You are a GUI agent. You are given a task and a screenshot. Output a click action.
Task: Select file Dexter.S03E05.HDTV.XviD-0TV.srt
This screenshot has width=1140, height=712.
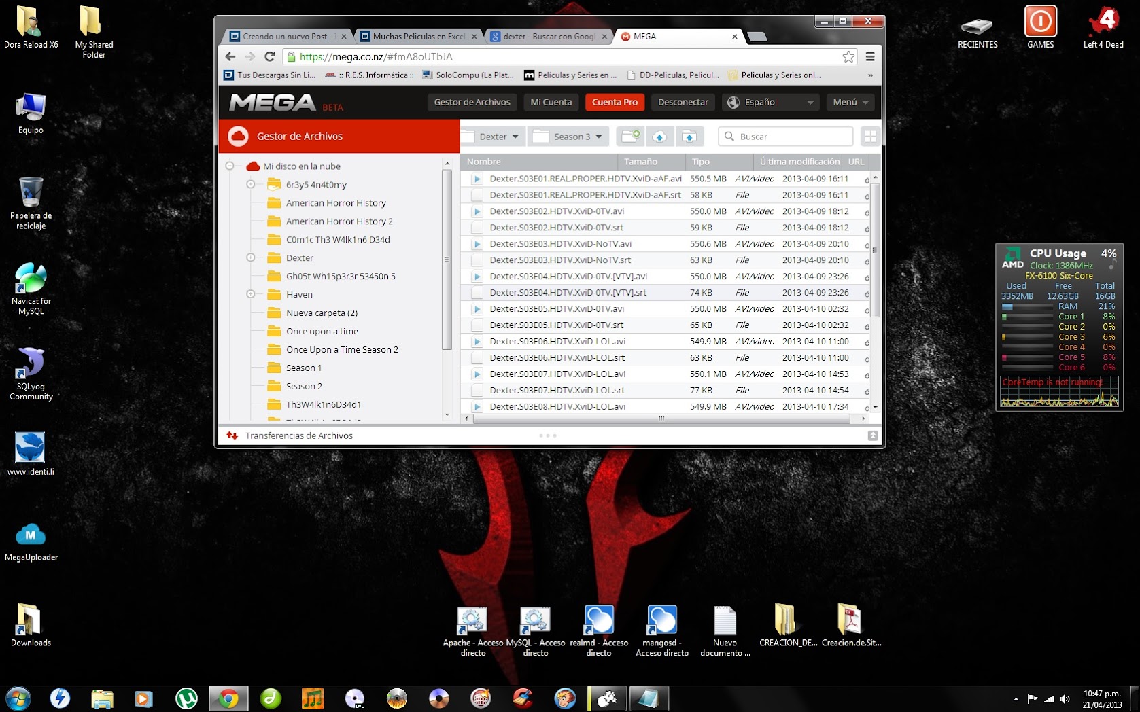666,325
